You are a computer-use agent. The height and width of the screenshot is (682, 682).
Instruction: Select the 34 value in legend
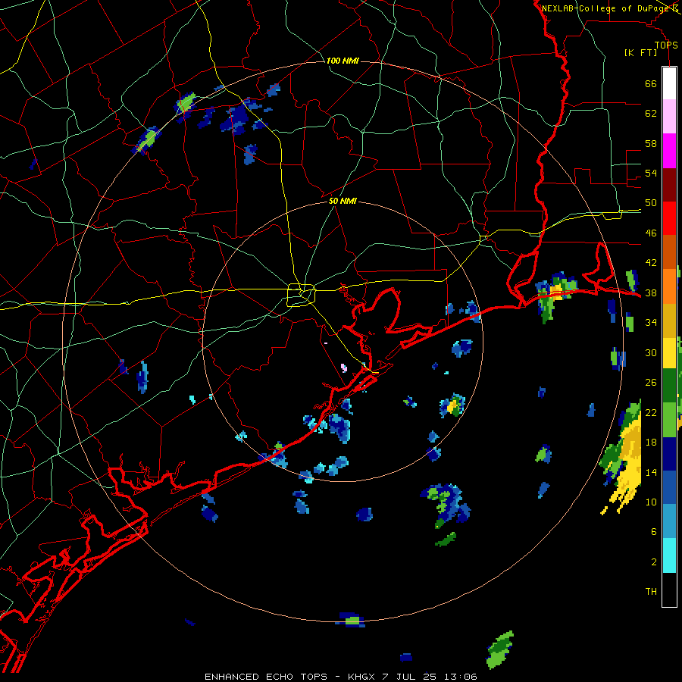click(x=651, y=323)
